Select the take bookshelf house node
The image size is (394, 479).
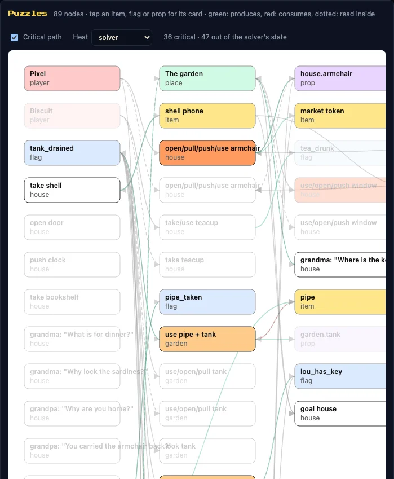[x=72, y=302]
